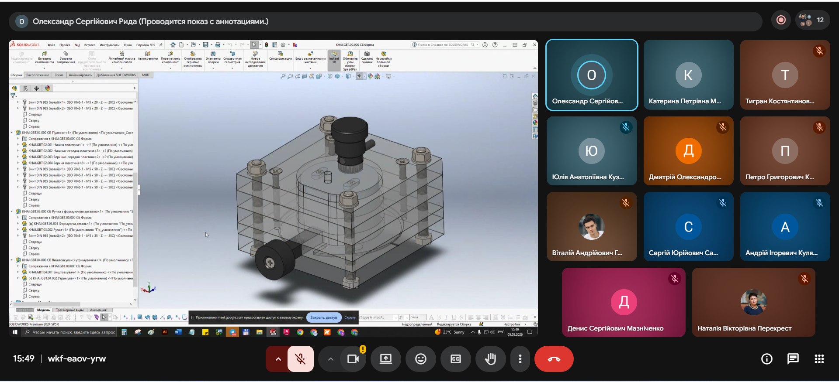Click Reference geometry (Справочная геометрия) tool
Screen dimensions: 839x382
coord(232,58)
